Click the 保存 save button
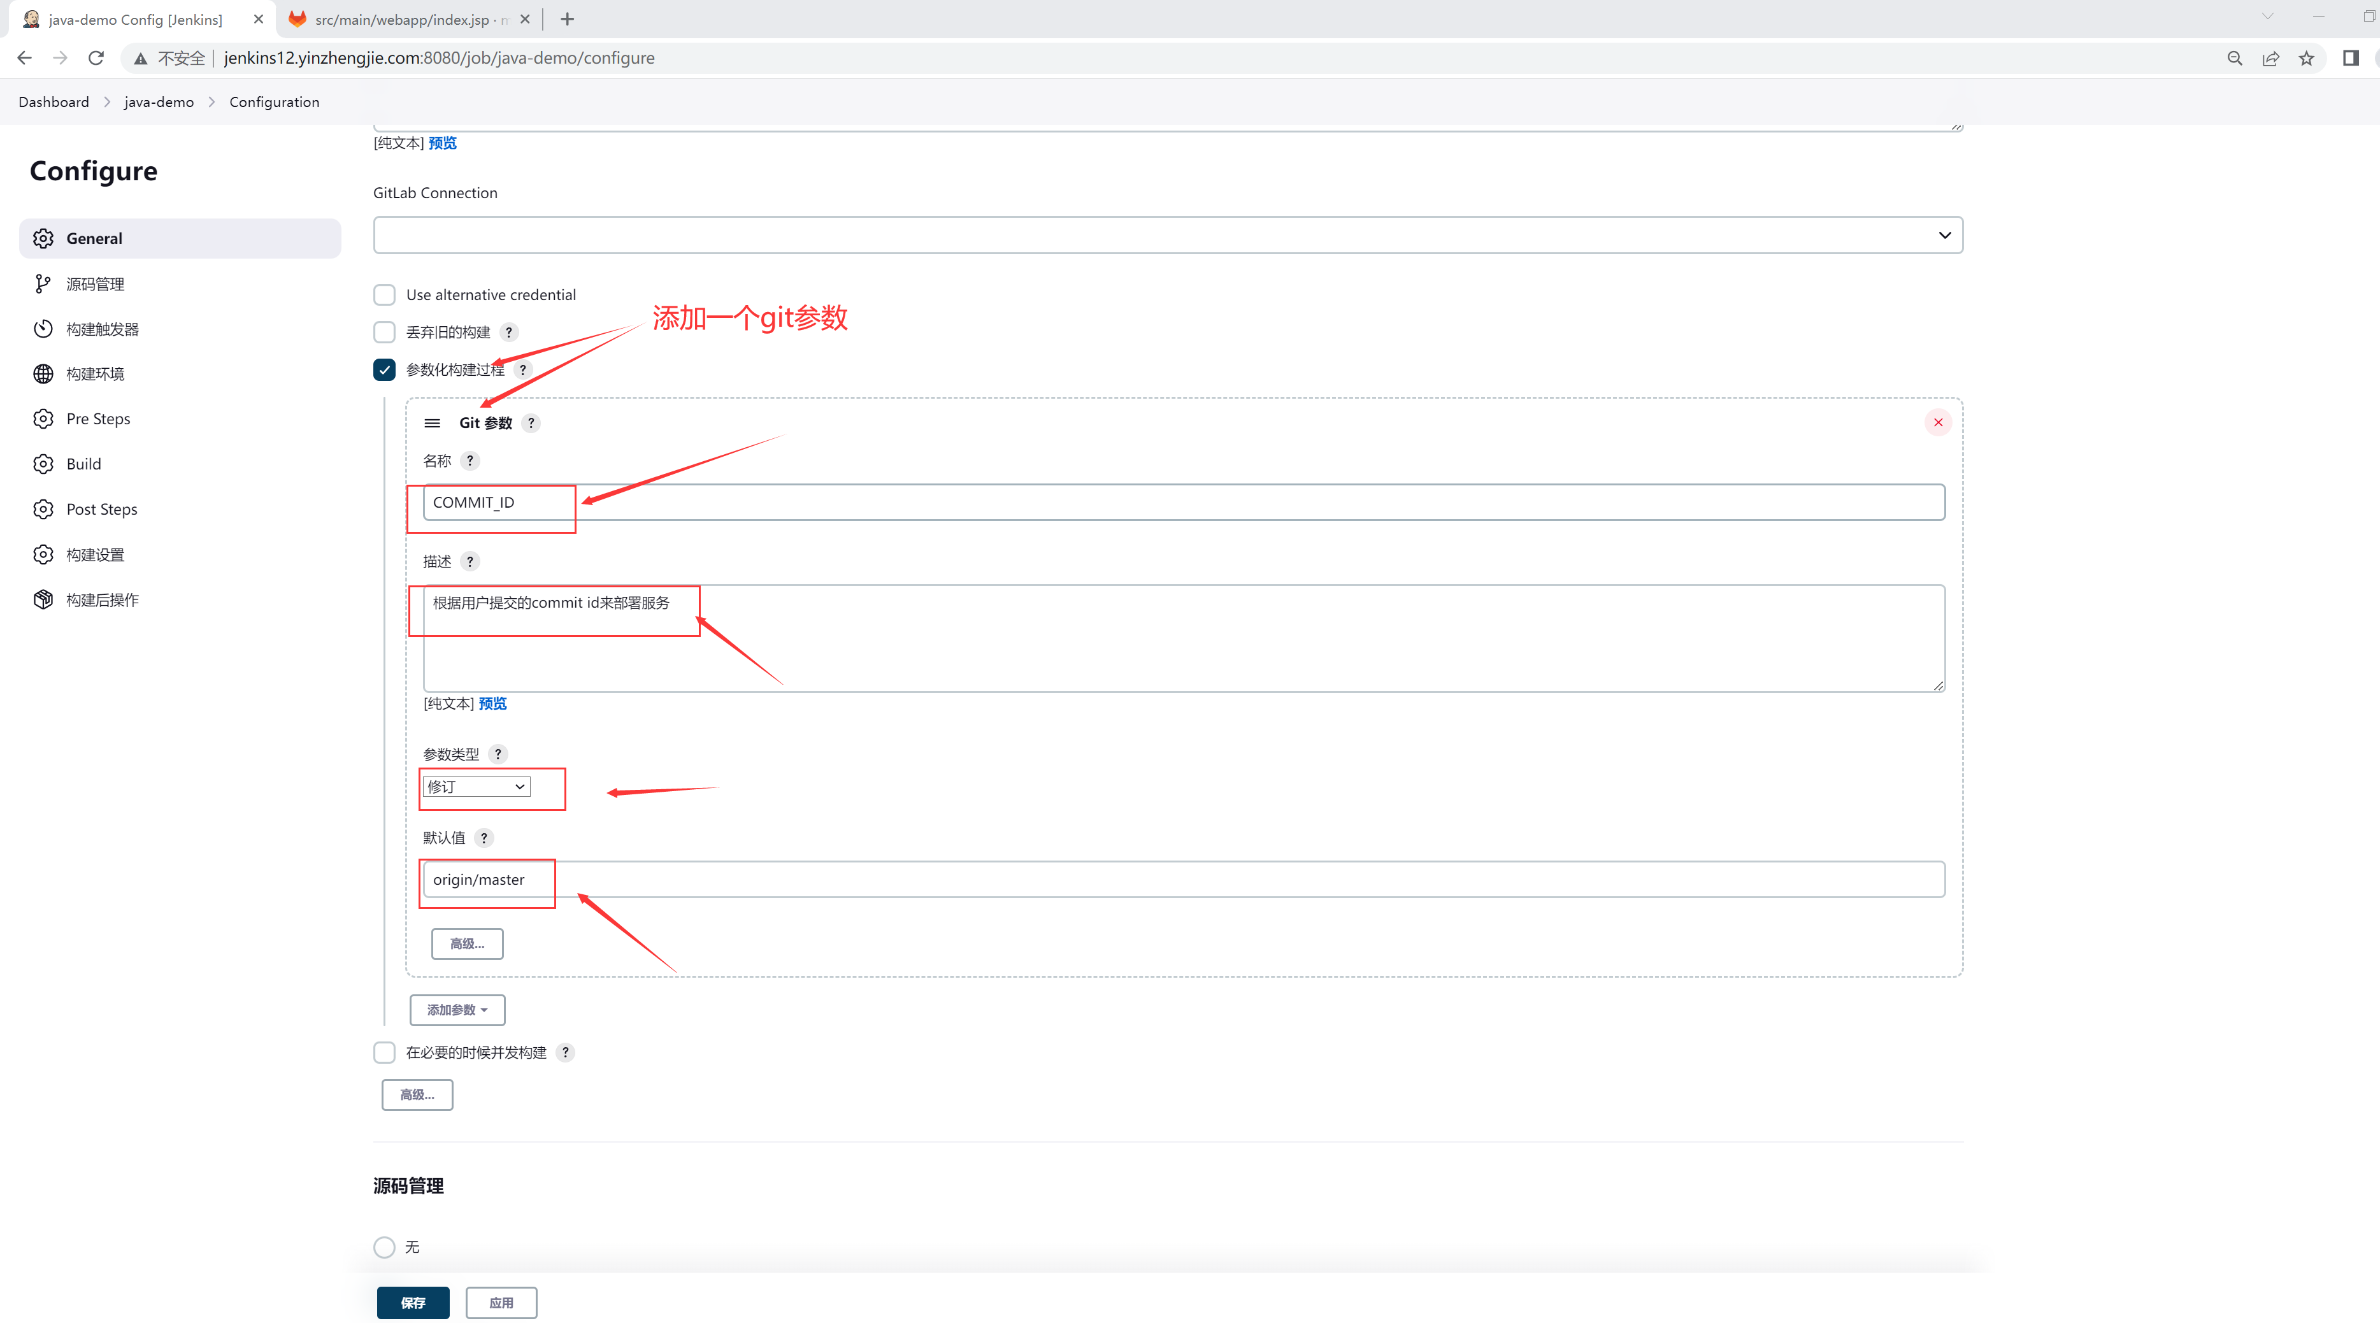This screenshot has height=1323, width=2380. pyautogui.click(x=413, y=1303)
